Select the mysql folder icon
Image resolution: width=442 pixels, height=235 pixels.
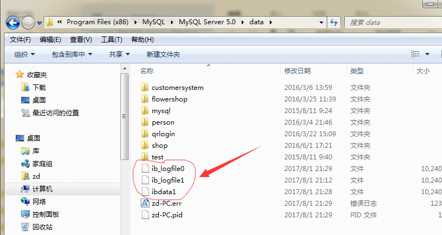pos(145,110)
